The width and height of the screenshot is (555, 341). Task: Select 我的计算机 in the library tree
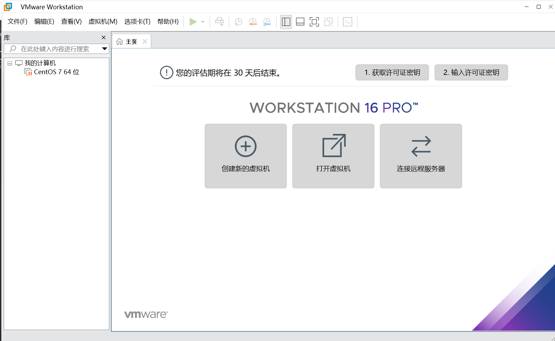point(40,63)
